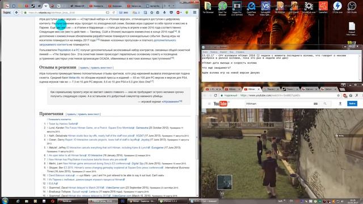Bookmark YouTube page with Chrome star
This screenshot has width=363, height=204.
pyautogui.click(x=338, y=95)
